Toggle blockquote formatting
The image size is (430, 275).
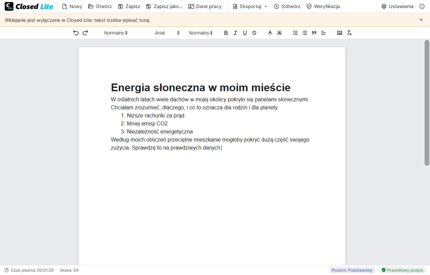pos(314,33)
